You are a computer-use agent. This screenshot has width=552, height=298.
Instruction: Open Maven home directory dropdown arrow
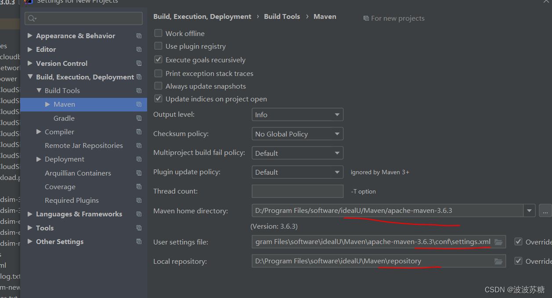coord(529,211)
